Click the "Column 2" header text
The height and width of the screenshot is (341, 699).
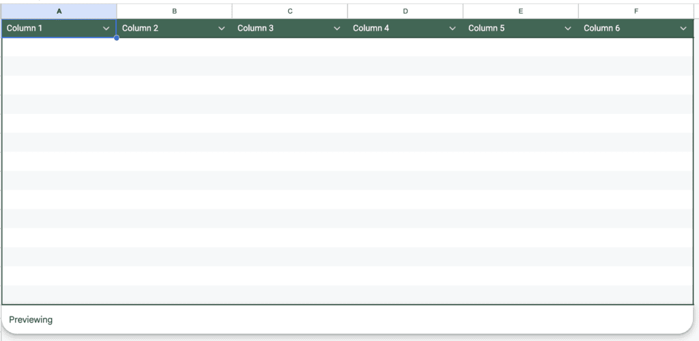coord(140,29)
